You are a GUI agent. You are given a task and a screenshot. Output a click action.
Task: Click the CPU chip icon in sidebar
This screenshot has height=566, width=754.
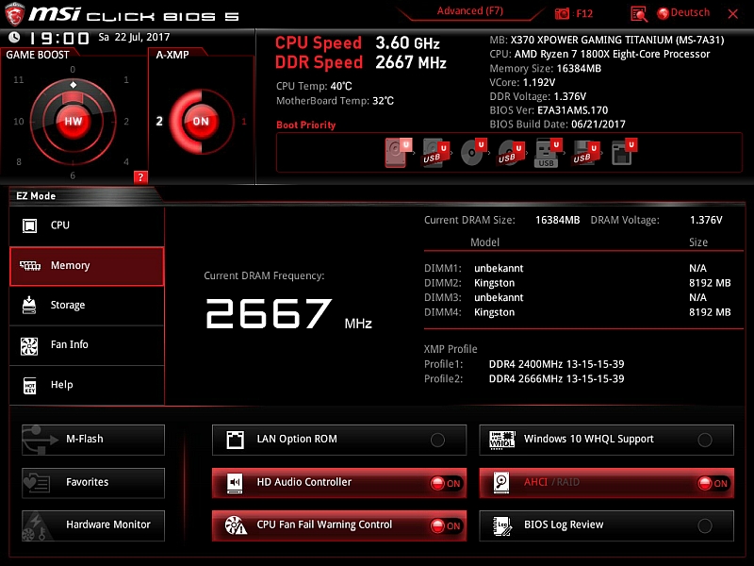(x=29, y=225)
